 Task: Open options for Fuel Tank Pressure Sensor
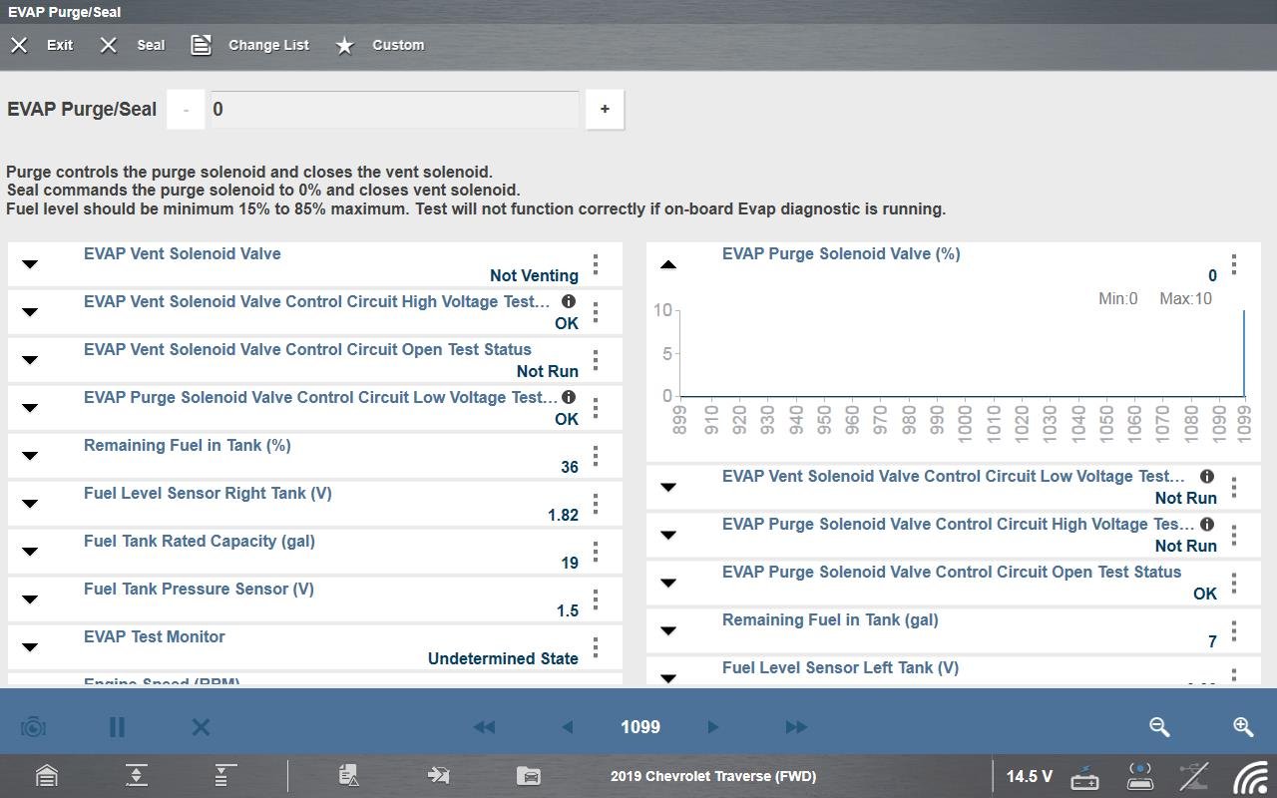[596, 599]
